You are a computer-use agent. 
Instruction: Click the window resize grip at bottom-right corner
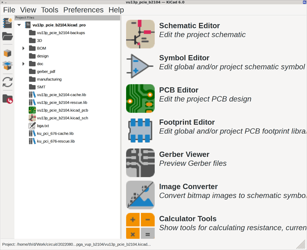[x=301, y=244]
